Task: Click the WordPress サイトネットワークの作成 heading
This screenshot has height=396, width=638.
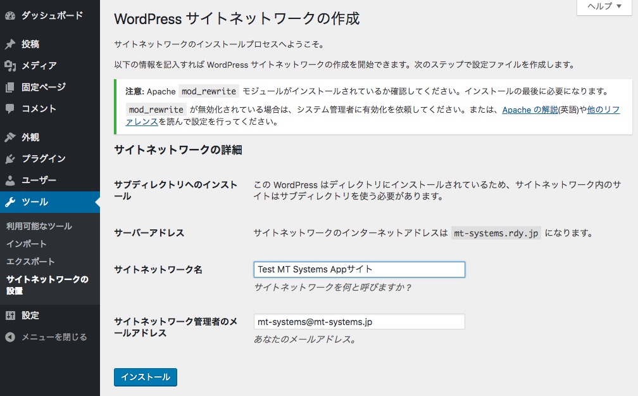Action: (237, 19)
